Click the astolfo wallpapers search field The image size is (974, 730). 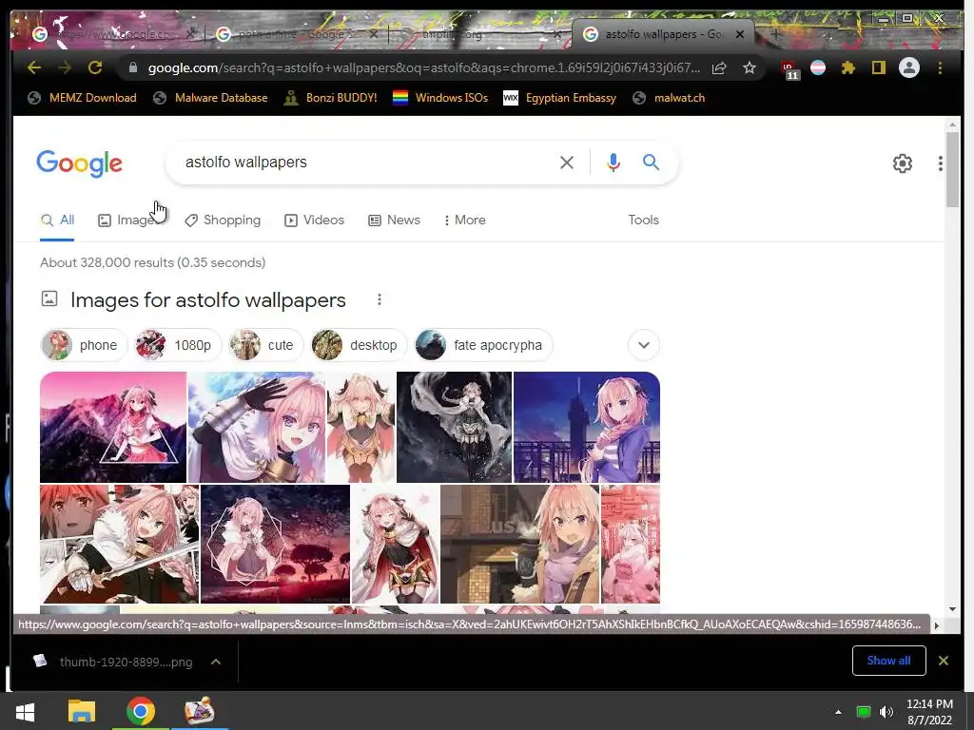click(x=366, y=163)
